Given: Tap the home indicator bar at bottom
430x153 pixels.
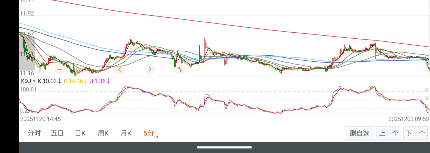Looking at the screenshot, I should click(x=224, y=147).
